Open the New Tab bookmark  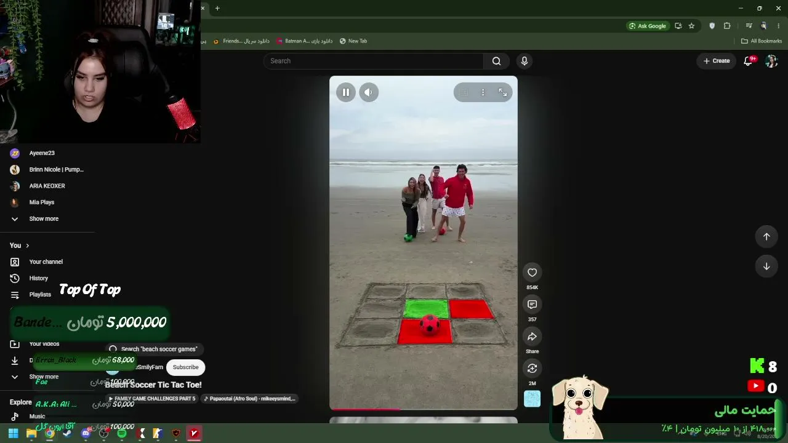click(353, 41)
